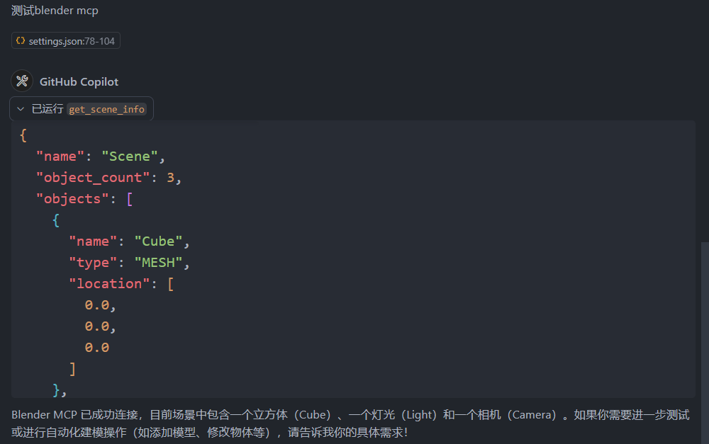Open the settings.json:78-104 file attachment
Image resolution: width=709 pixels, height=444 pixels.
click(x=65, y=40)
